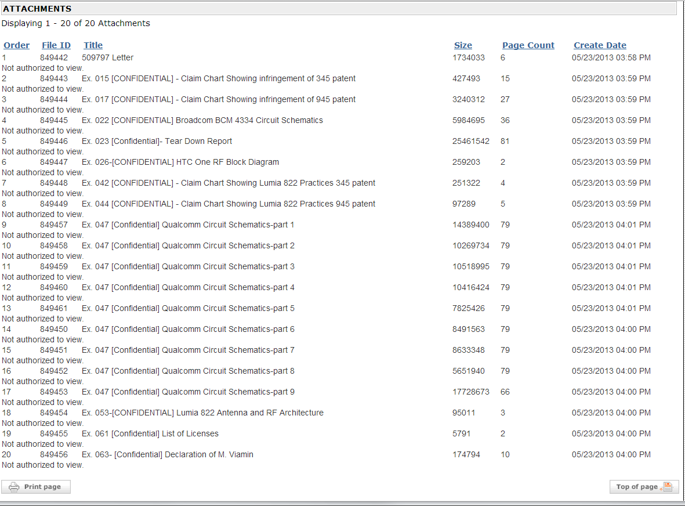Select Ex. 044 Lumia 822 Practices 945 patent
The width and height of the screenshot is (685, 506).
click(x=229, y=204)
